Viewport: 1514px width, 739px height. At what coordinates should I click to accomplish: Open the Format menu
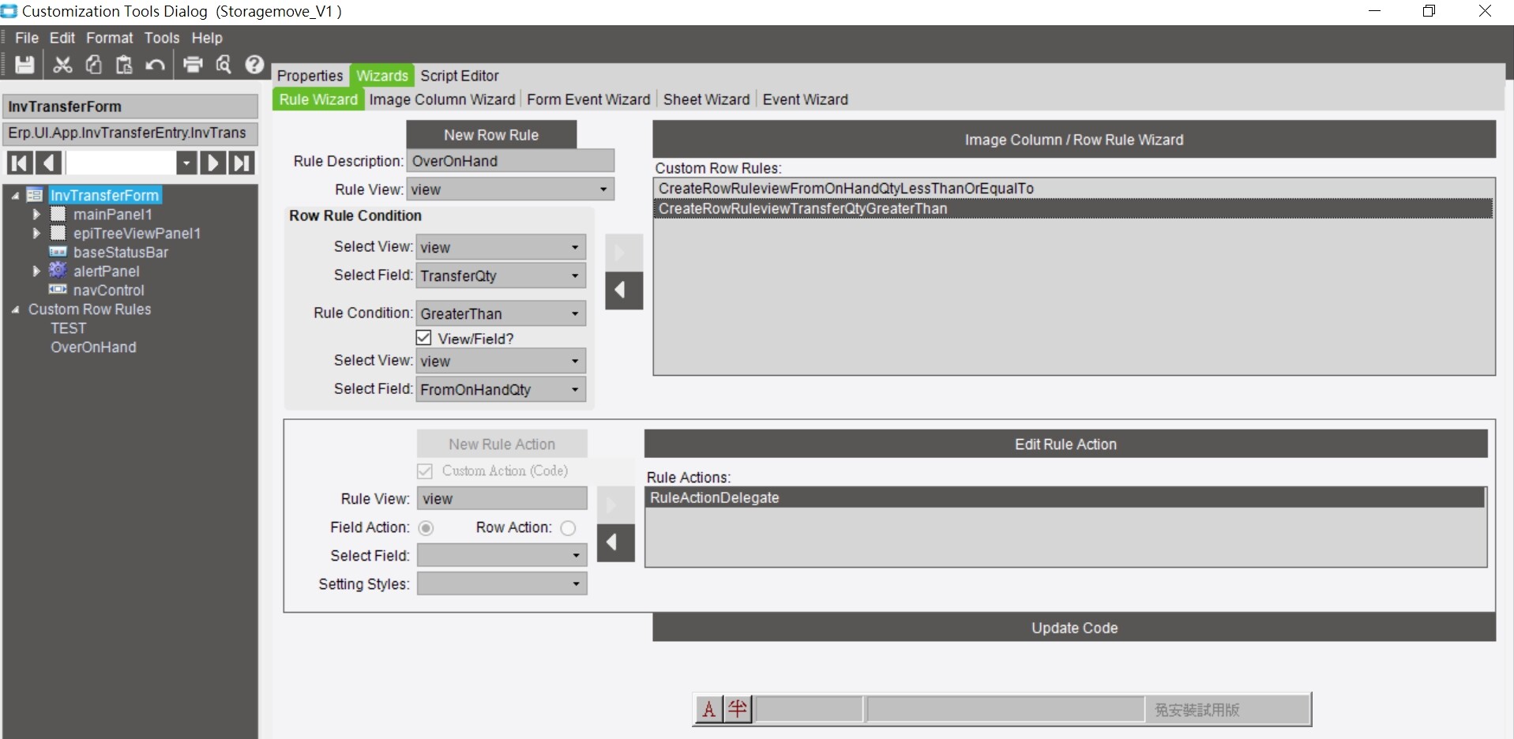110,38
